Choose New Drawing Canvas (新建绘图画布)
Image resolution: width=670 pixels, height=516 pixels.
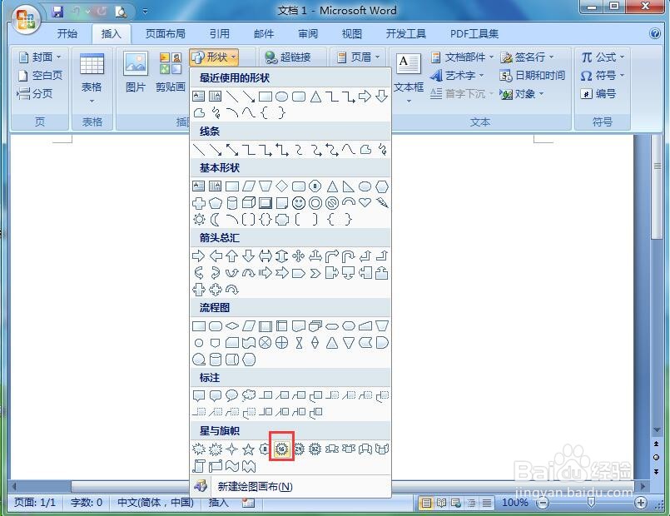290,486
